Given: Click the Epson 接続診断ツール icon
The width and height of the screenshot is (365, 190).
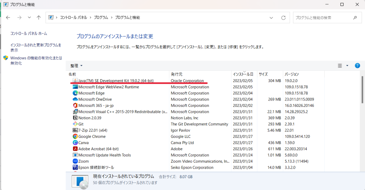Looking at the screenshot, I should (x=75, y=168).
